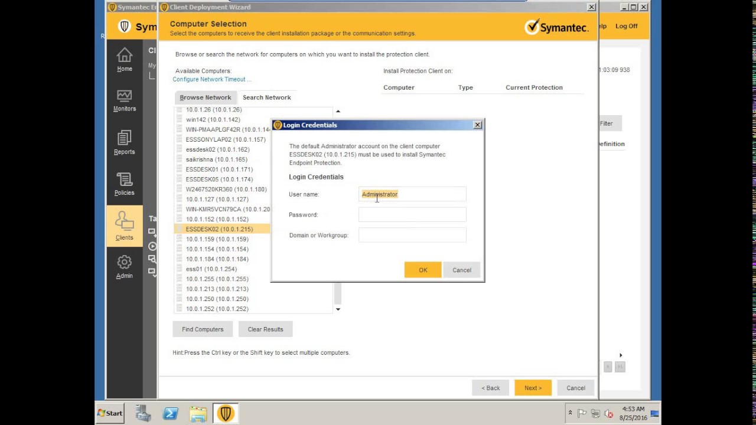The width and height of the screenshot is (756, 425).
Task: Cancel the Client Deployment Wizard
Action: (x=576, y=388)
